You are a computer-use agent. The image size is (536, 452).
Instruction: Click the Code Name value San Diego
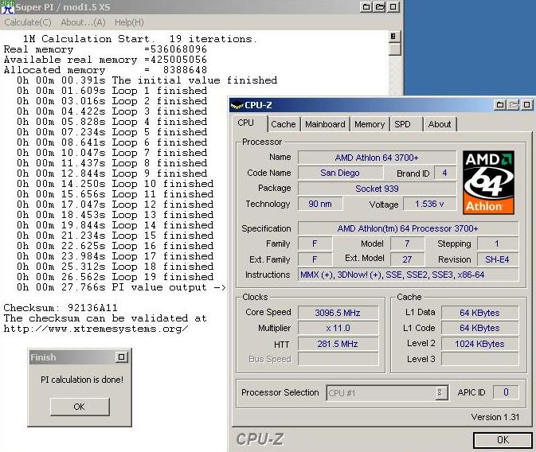pos(340,173)
